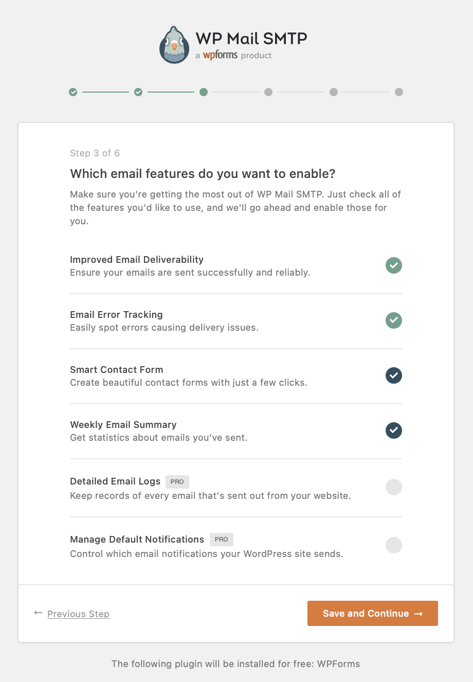Open the Previous Step link
This screenshot has height=682, width=473.
(x=78, y=614)
